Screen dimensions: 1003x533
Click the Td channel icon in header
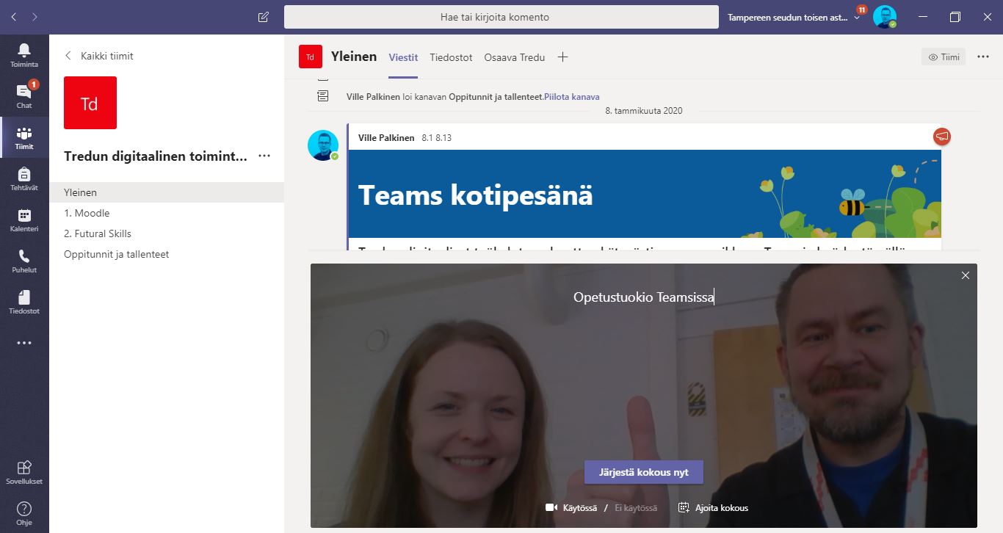pyautogui.click(x=311, y=57)
